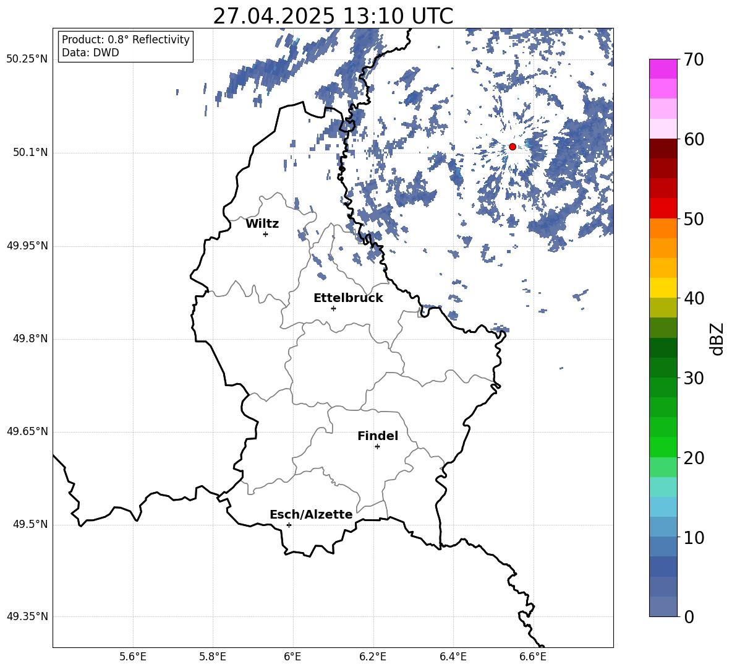Click the 20 tick on the colorbar
Viewport: 732px width, 669px height.
click(x=694, y=458)
